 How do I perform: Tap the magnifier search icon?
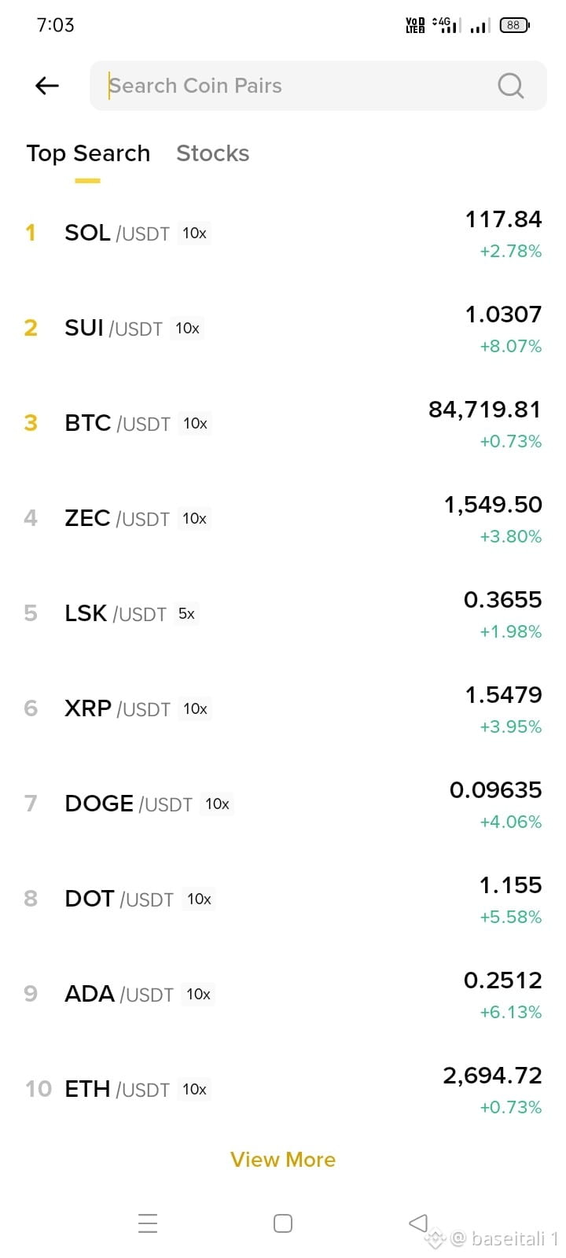click(x=511, y=86)
